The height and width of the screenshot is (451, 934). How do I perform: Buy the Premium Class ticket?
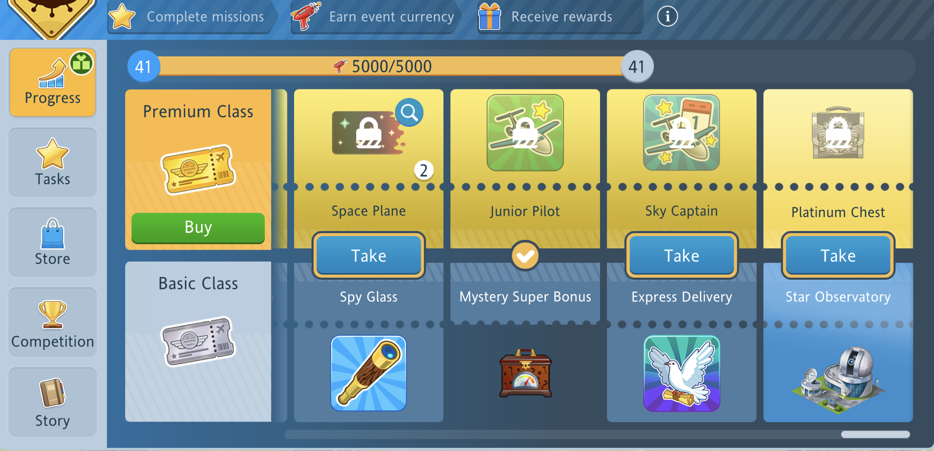point(198,228)
